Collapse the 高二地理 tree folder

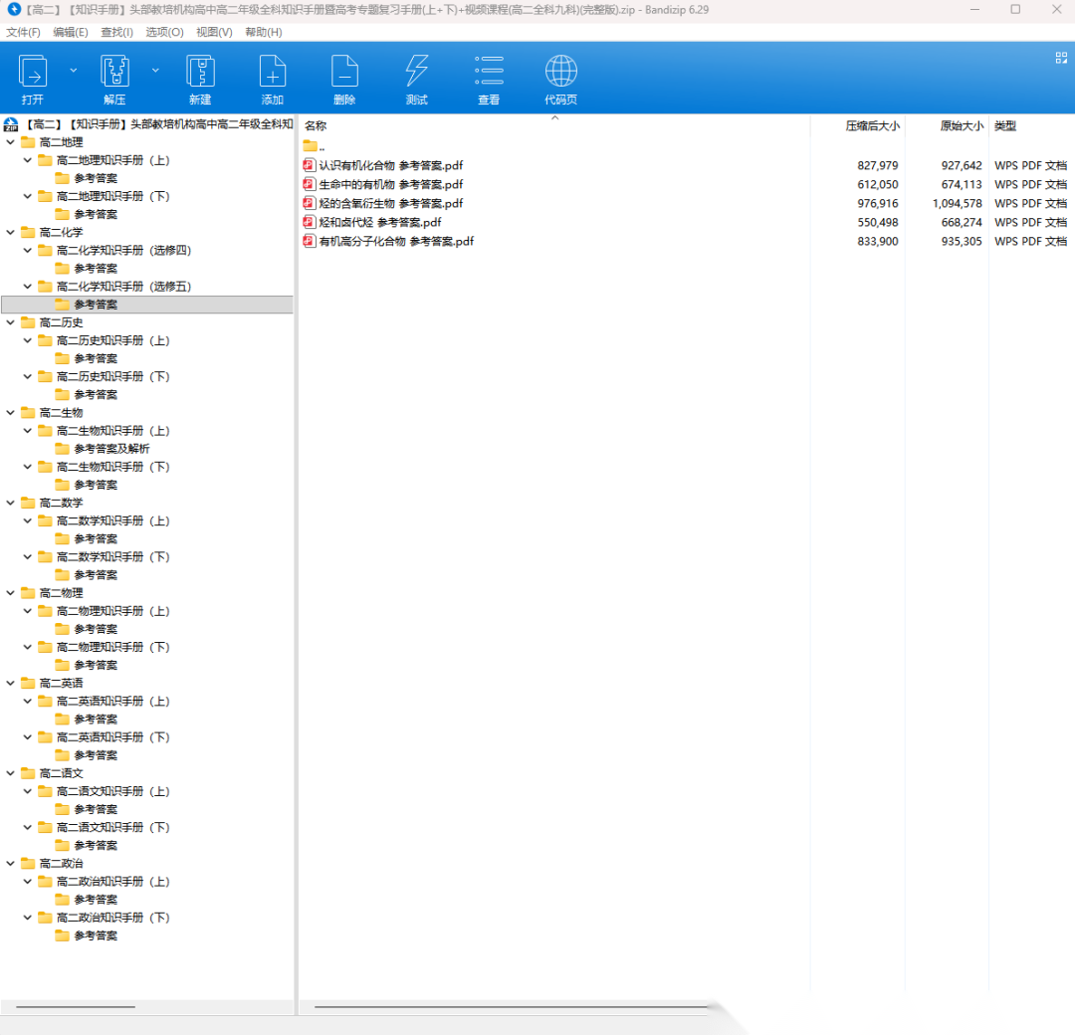coord(10,142)
